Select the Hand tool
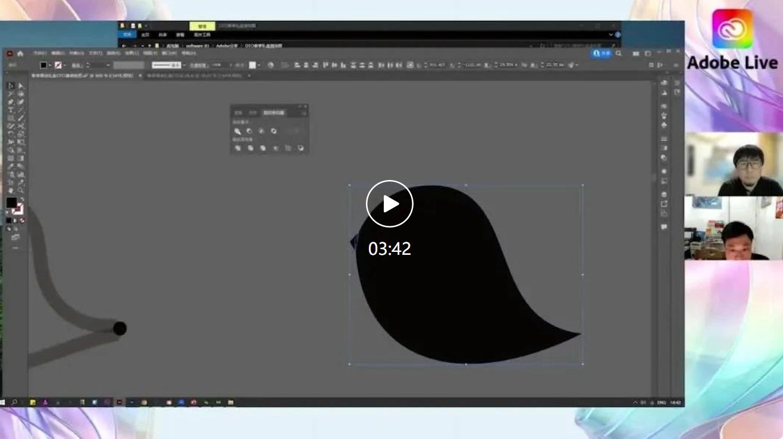The height and width of the screenshot is (439, 783). tap(11, 190)
